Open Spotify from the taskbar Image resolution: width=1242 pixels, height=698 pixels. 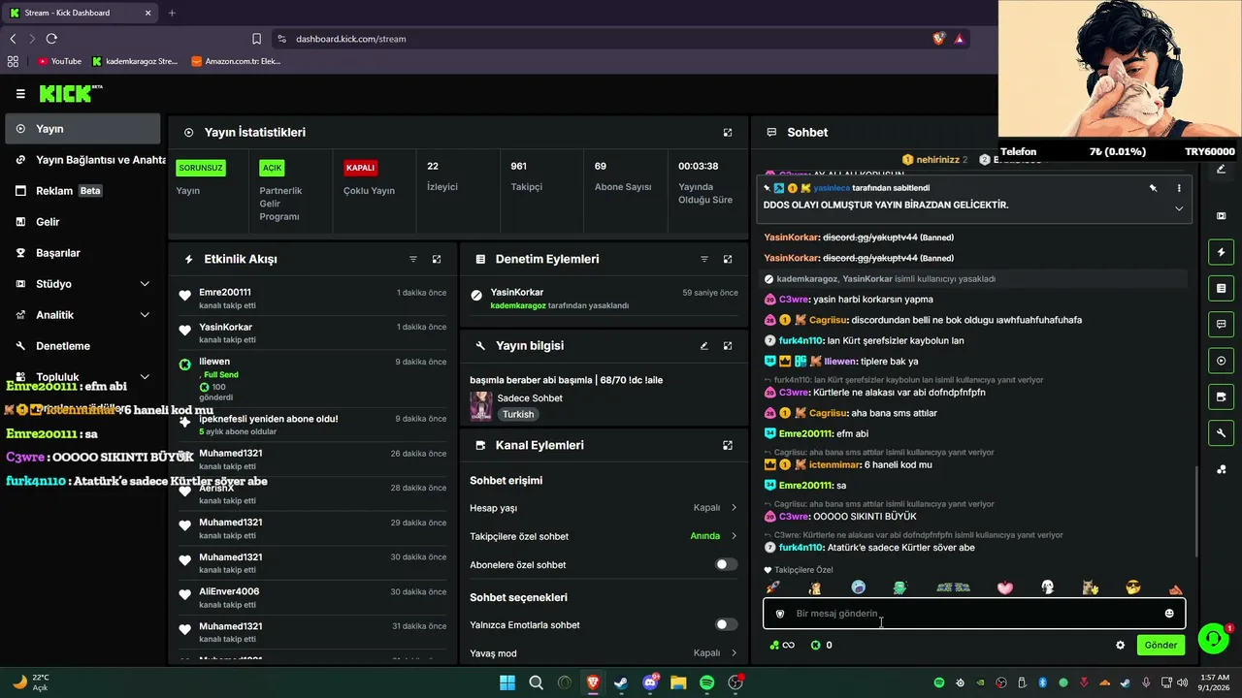707,682
